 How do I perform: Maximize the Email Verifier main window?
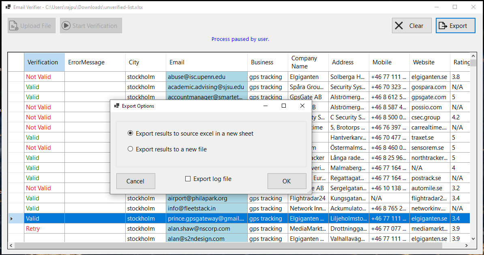(x=455, y=7)
